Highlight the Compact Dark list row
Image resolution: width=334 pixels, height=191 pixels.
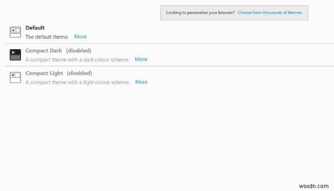215,54
